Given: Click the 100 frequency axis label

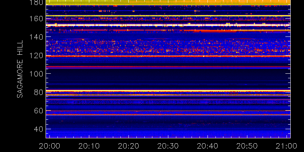Looking at the screenshot, I should [36, 74].
